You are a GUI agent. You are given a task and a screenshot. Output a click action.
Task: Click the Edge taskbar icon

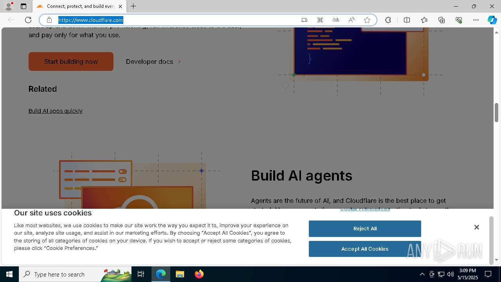coord(161,274)
